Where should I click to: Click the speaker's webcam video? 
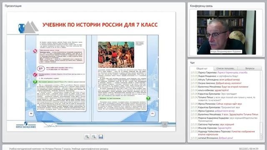coord(226,32)
